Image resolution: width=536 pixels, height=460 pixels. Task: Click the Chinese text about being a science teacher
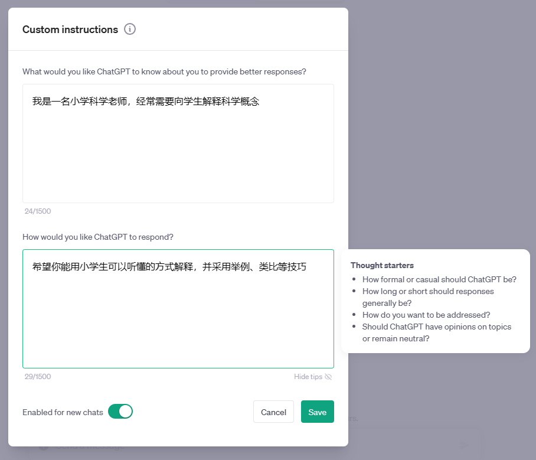click(x=145, y=102)
